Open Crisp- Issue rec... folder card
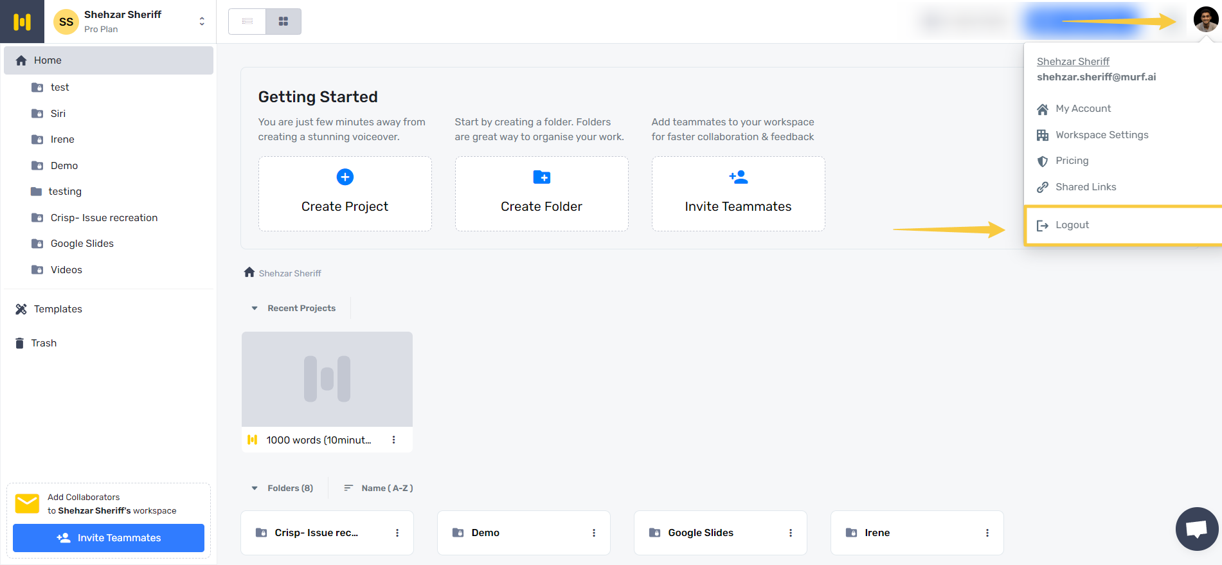1222x565 pixels. (x=327, y=533)
